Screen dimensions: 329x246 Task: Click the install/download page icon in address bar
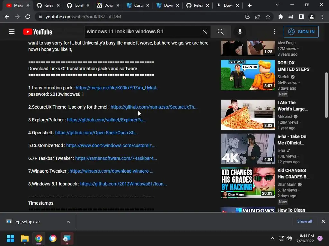click(247, 17)
